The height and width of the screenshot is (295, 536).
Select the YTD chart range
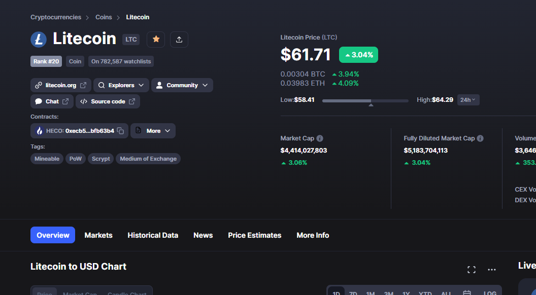(425, 293)
